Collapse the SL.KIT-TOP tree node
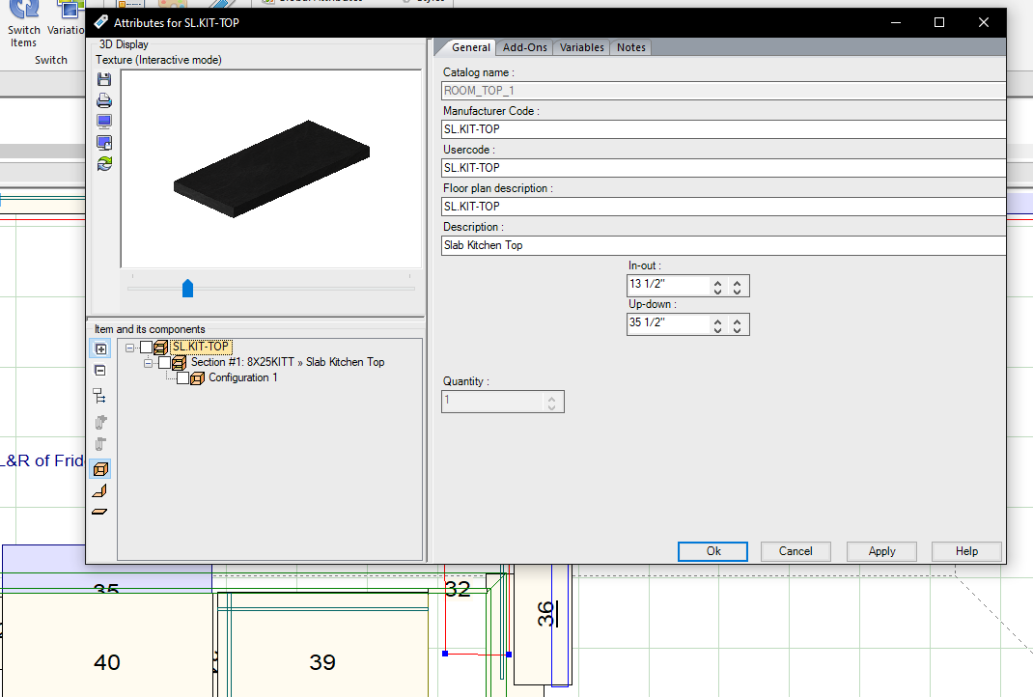Image resolution: width=1033 pixels, height=697 pixels. click(130, 348)
